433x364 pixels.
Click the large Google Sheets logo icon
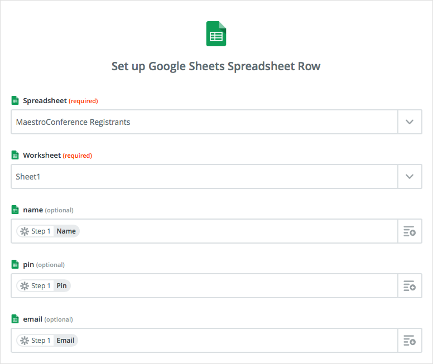point(216,33)
